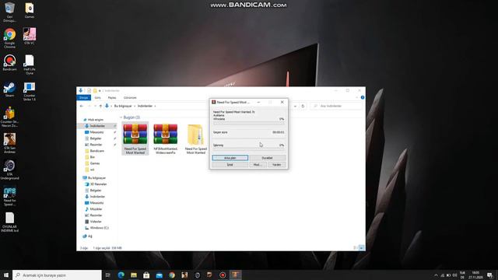Screen dimensions: 498x280
Task: Open the notification center icon
Action: coord(490,275)
